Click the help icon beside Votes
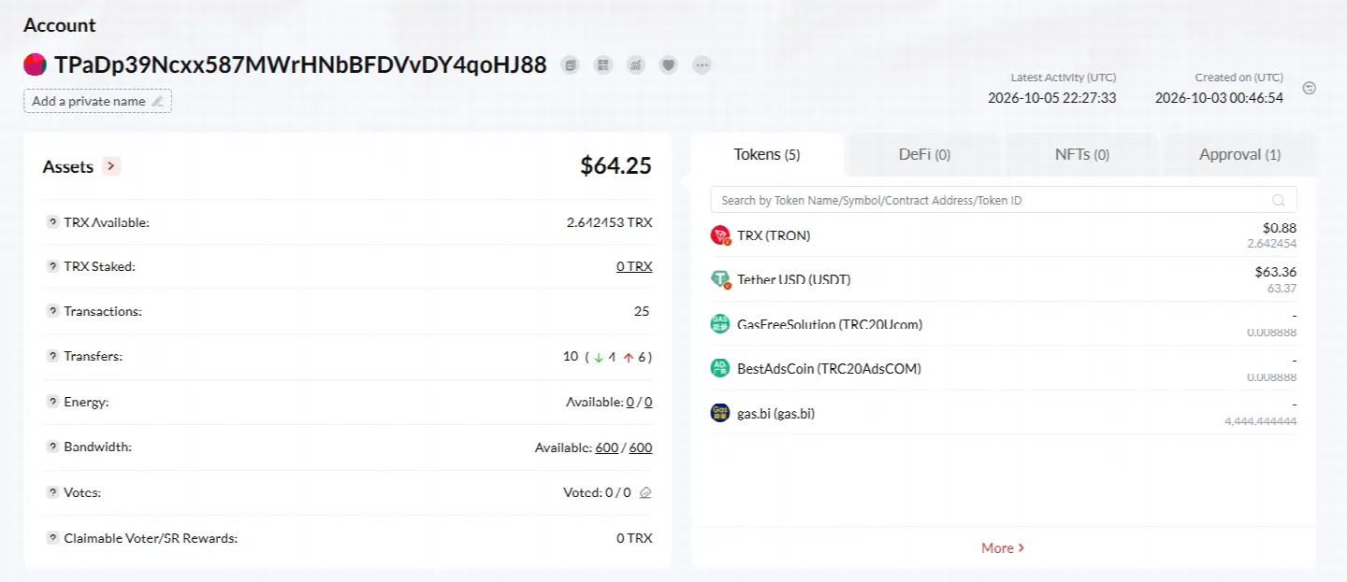 coord(53,492)
